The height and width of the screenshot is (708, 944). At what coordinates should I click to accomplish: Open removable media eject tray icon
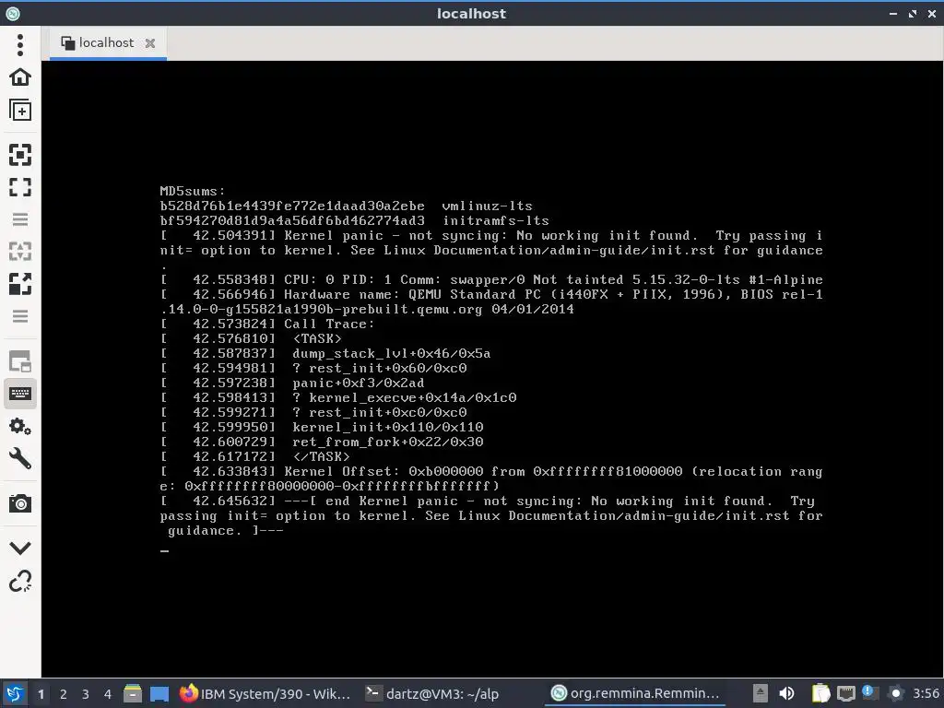tap(761, 693)
